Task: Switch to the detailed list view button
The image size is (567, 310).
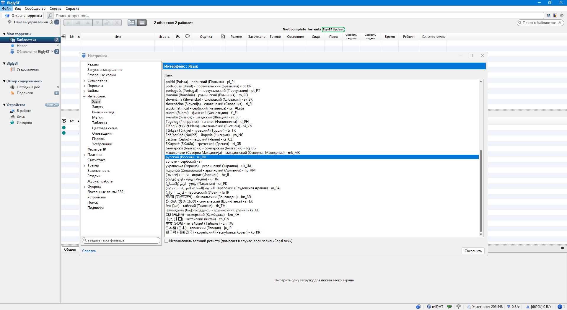Action: point(142,23)
